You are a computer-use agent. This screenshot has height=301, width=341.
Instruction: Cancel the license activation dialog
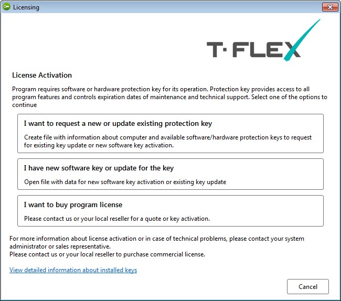[x=308, y=287]
